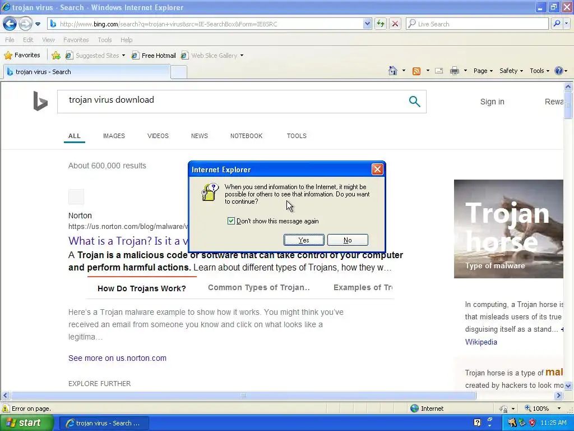Go forward with the Forward arrow button
Image resolution: width=574 pixels, height=431 pixels.
pyautogui.click(x=25, y=24)
